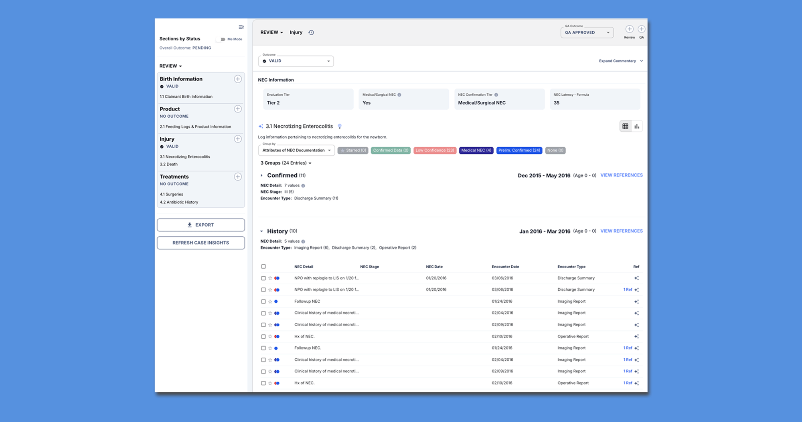
Task: Open 4.2 Antibiotic History section
Action: coord(179,202)
